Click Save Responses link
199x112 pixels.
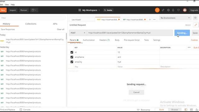[8, 29]
